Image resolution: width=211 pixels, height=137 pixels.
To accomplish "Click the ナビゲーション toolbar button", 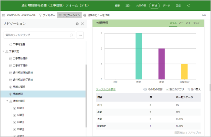I will click(69, 15).
